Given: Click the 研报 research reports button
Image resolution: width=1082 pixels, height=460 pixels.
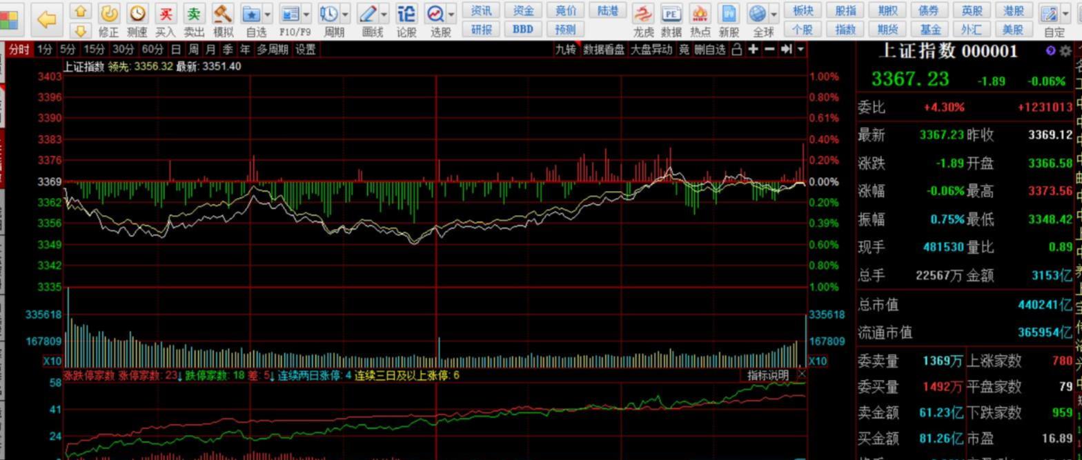Looking at the screenshot, I should [x=481, y=29].
